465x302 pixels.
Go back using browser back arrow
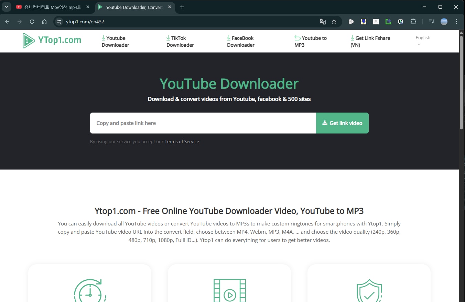click(x=7, y=22)
